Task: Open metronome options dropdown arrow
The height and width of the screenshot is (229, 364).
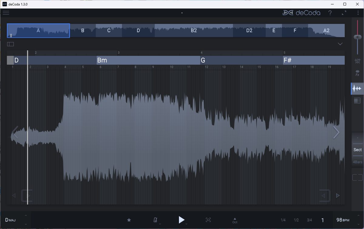Action: [x=160, y=224]
